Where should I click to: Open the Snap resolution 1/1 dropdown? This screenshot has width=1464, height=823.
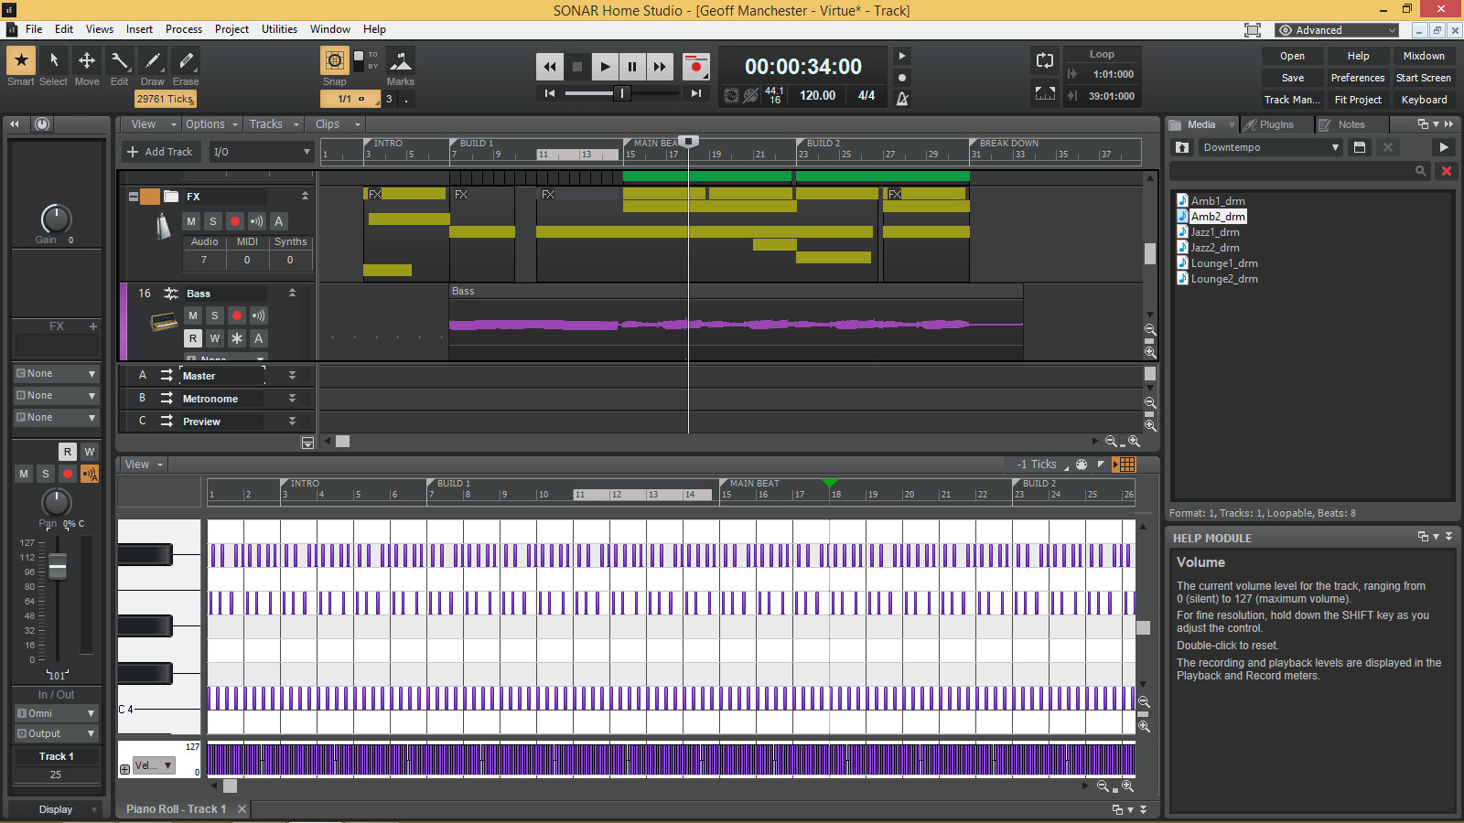pos(349,99)
